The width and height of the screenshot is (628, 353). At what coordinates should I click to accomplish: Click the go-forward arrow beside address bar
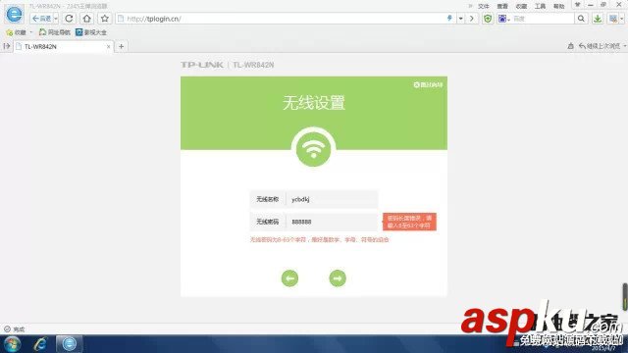[x=472, y=19]
